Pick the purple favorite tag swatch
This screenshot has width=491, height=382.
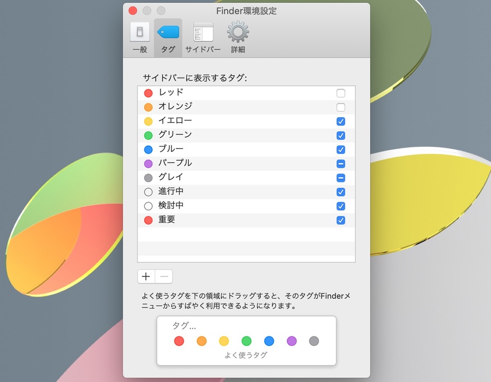tap(291, 341)
